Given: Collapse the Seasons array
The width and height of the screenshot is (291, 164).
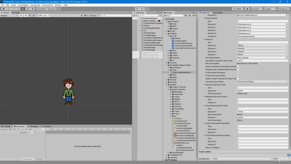Looking at the screenshot, I should point(205,40).
